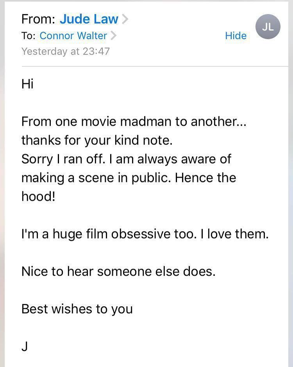Click 'Nice to hear someone else does' line
The image size is (293, 367).
click(x=118, y=271)
